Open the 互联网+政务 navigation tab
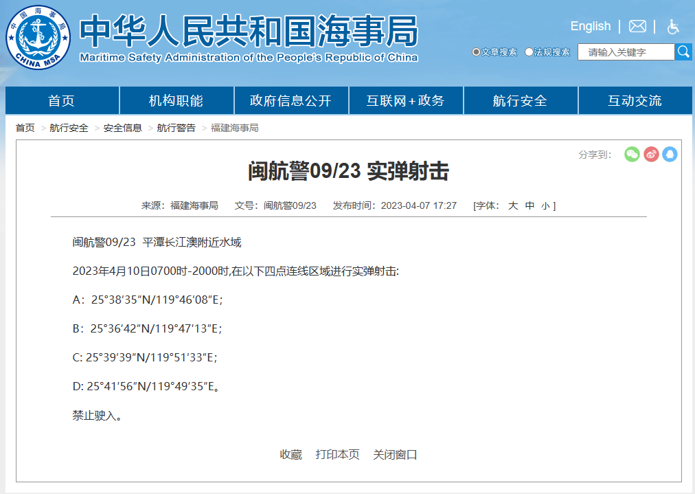695x494 pixels. (406, 101)
